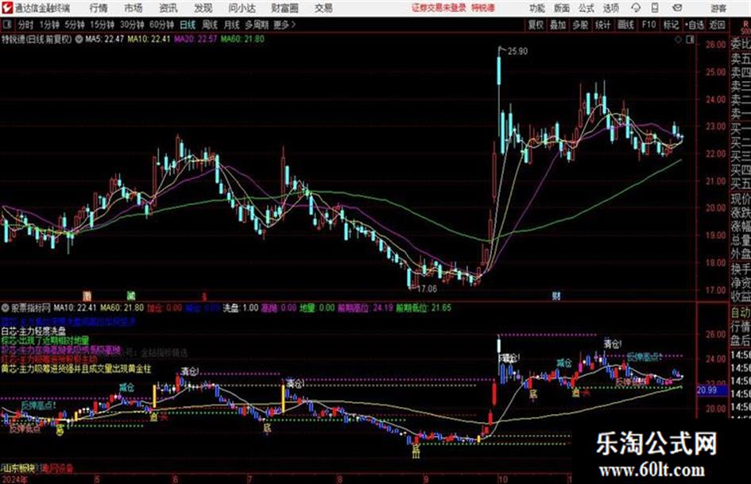This screenshot has height=484, width=751.
Task: Click the 通达信 red logo icon
Action: coord(6,8)
